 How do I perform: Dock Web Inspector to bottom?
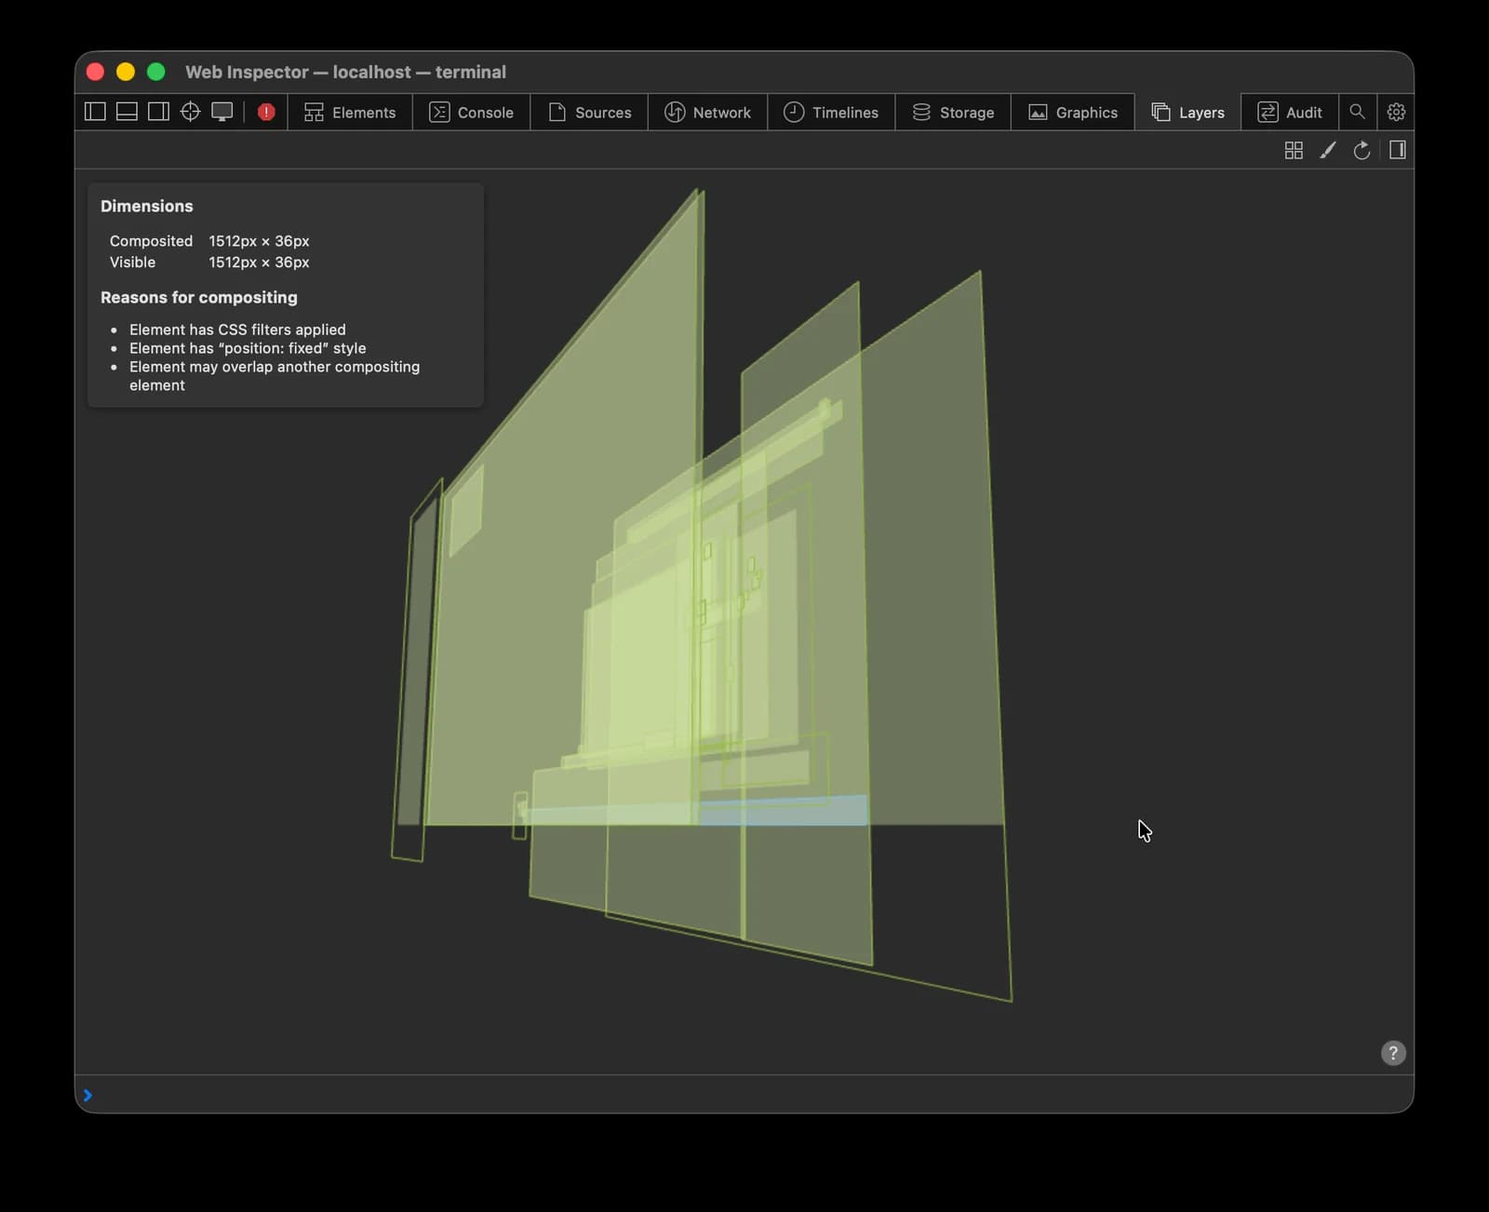(127, 112)
